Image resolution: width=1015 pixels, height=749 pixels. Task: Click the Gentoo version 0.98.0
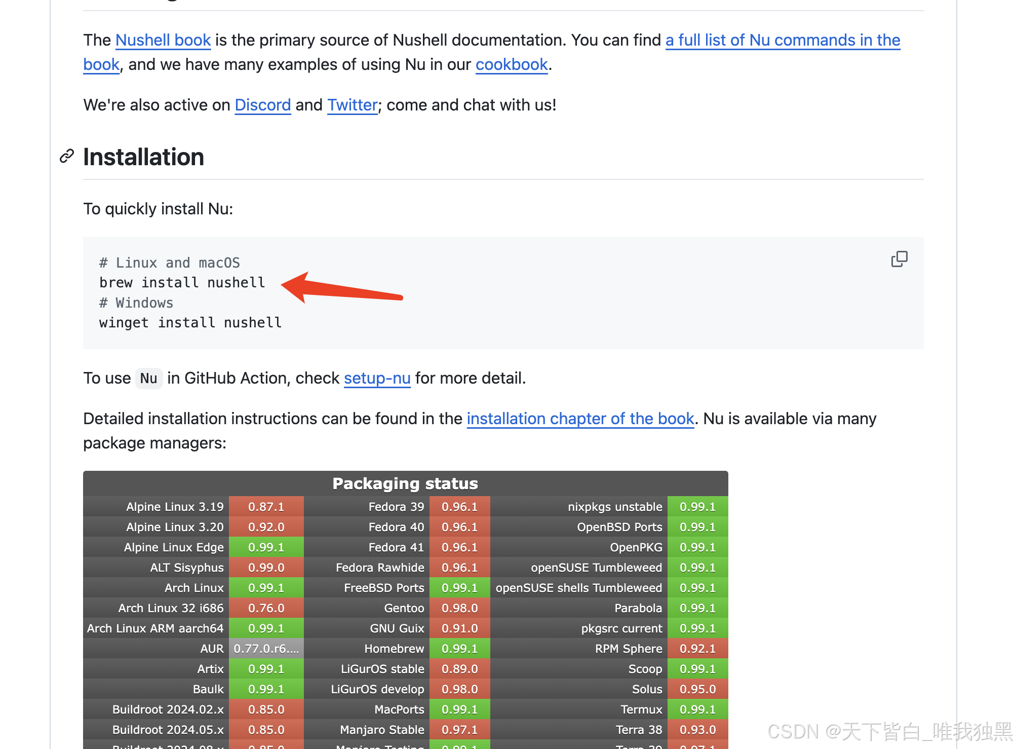coord(460,608)
